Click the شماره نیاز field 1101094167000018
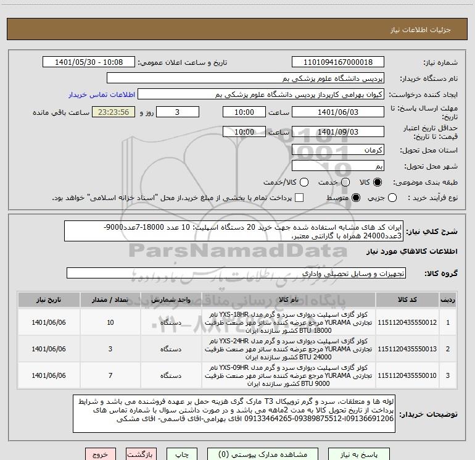This screenshot has height=460, width=475. [x=338, y=62]
